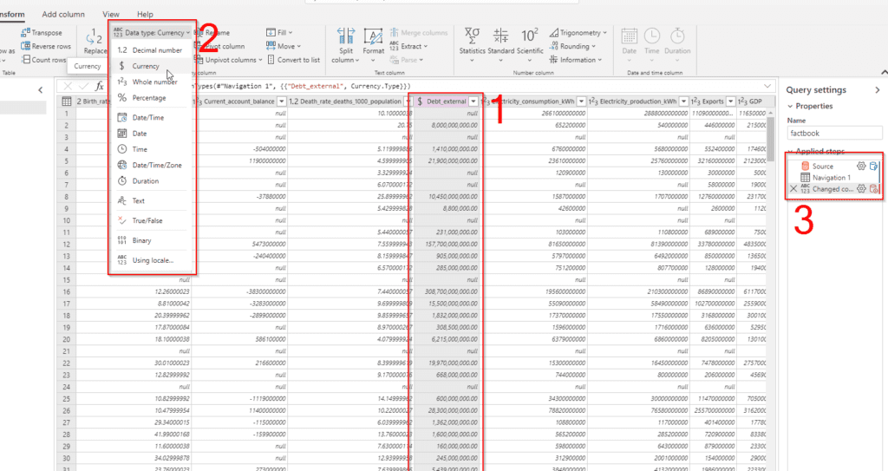Click the Format text column icon
Viewport: 888px width, 471px height.
[374, 43]
